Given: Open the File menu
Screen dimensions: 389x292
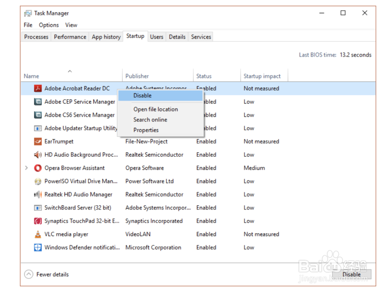Looking at the screenshot, I should tap(28, 25).
